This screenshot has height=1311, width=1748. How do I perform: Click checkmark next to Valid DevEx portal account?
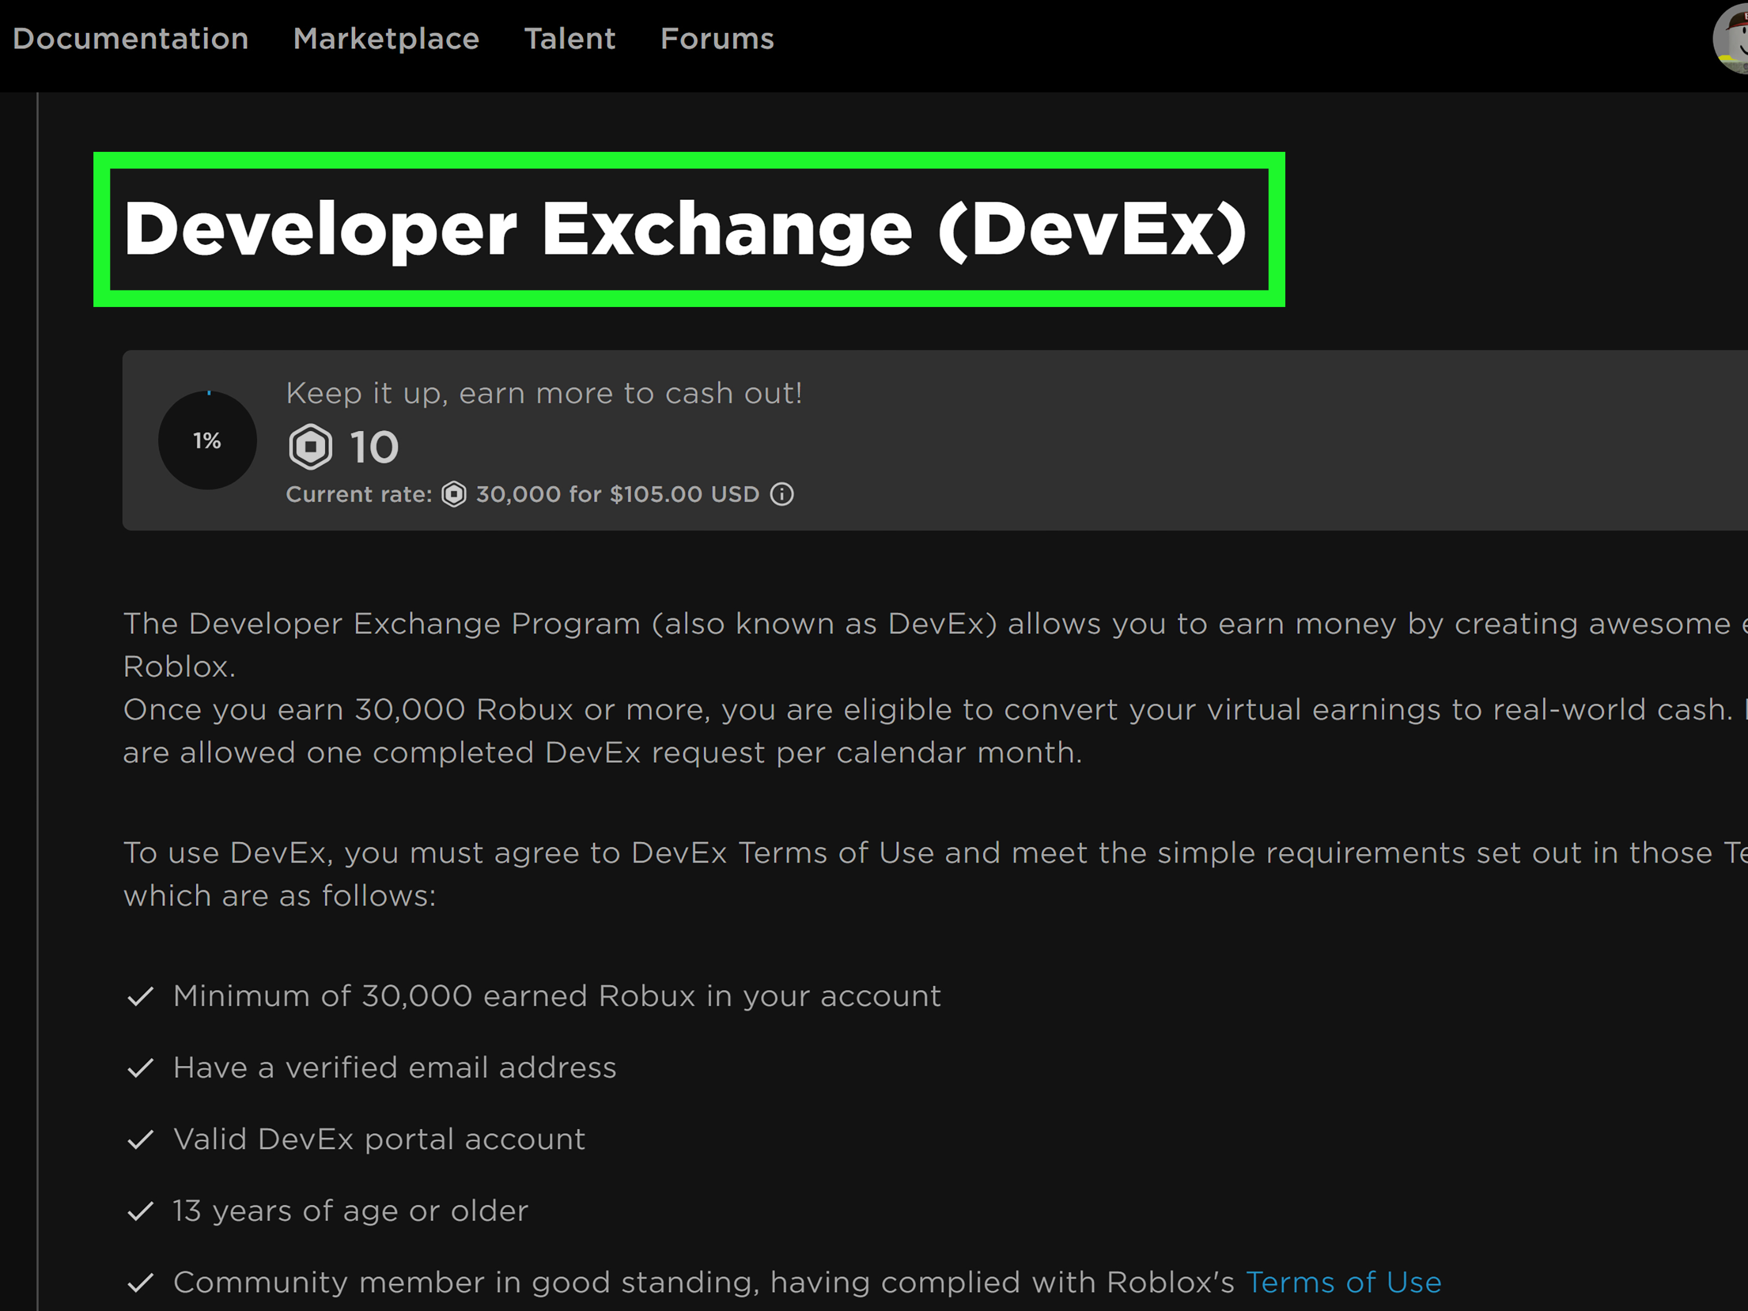coord(140,1139)
